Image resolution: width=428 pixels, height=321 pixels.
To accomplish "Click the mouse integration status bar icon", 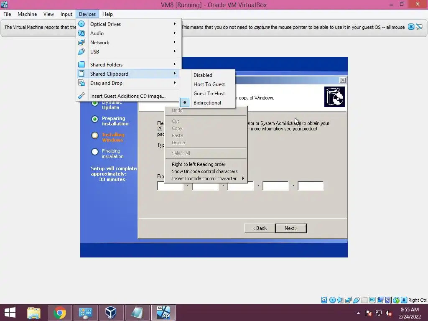I will (396, 300).
